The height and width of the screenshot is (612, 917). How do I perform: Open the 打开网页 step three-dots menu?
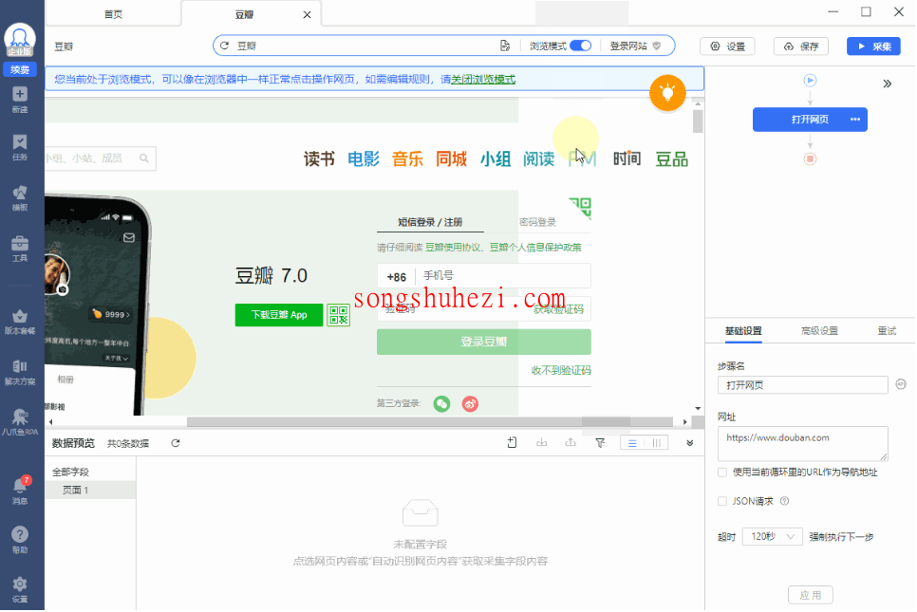pyautogui.click(x=855, y=120)
